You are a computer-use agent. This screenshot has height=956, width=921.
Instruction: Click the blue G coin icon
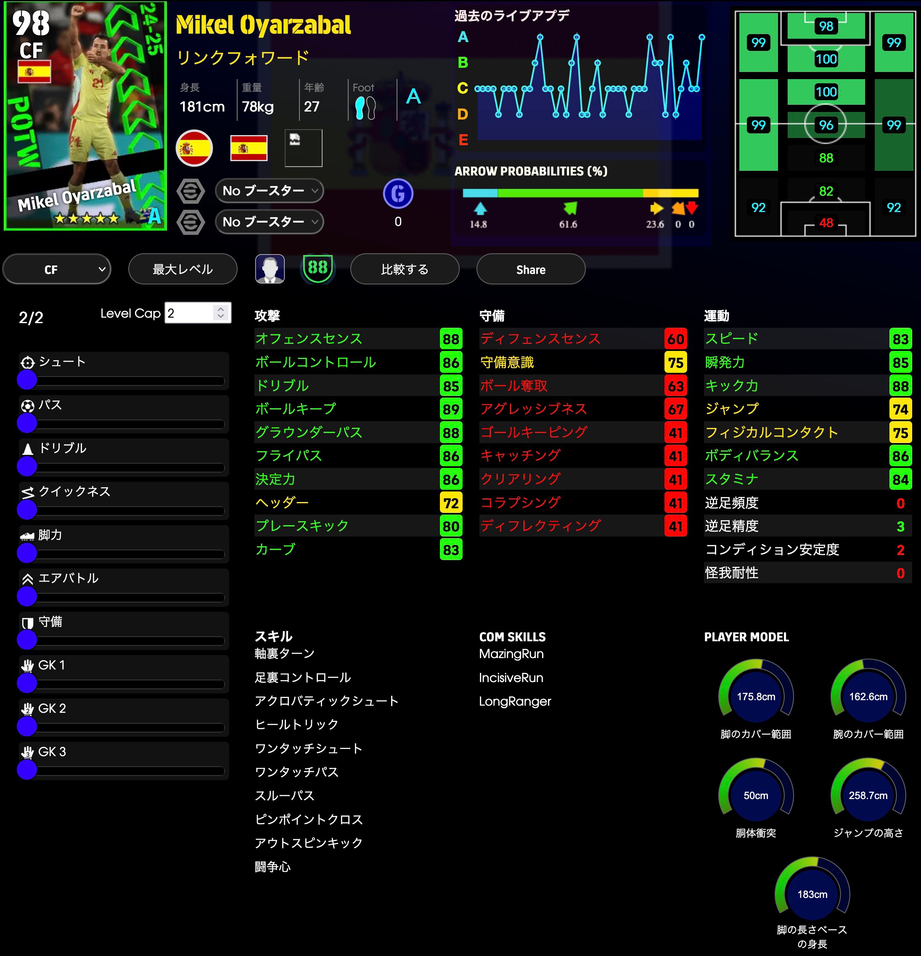click(x=398, y=194)
